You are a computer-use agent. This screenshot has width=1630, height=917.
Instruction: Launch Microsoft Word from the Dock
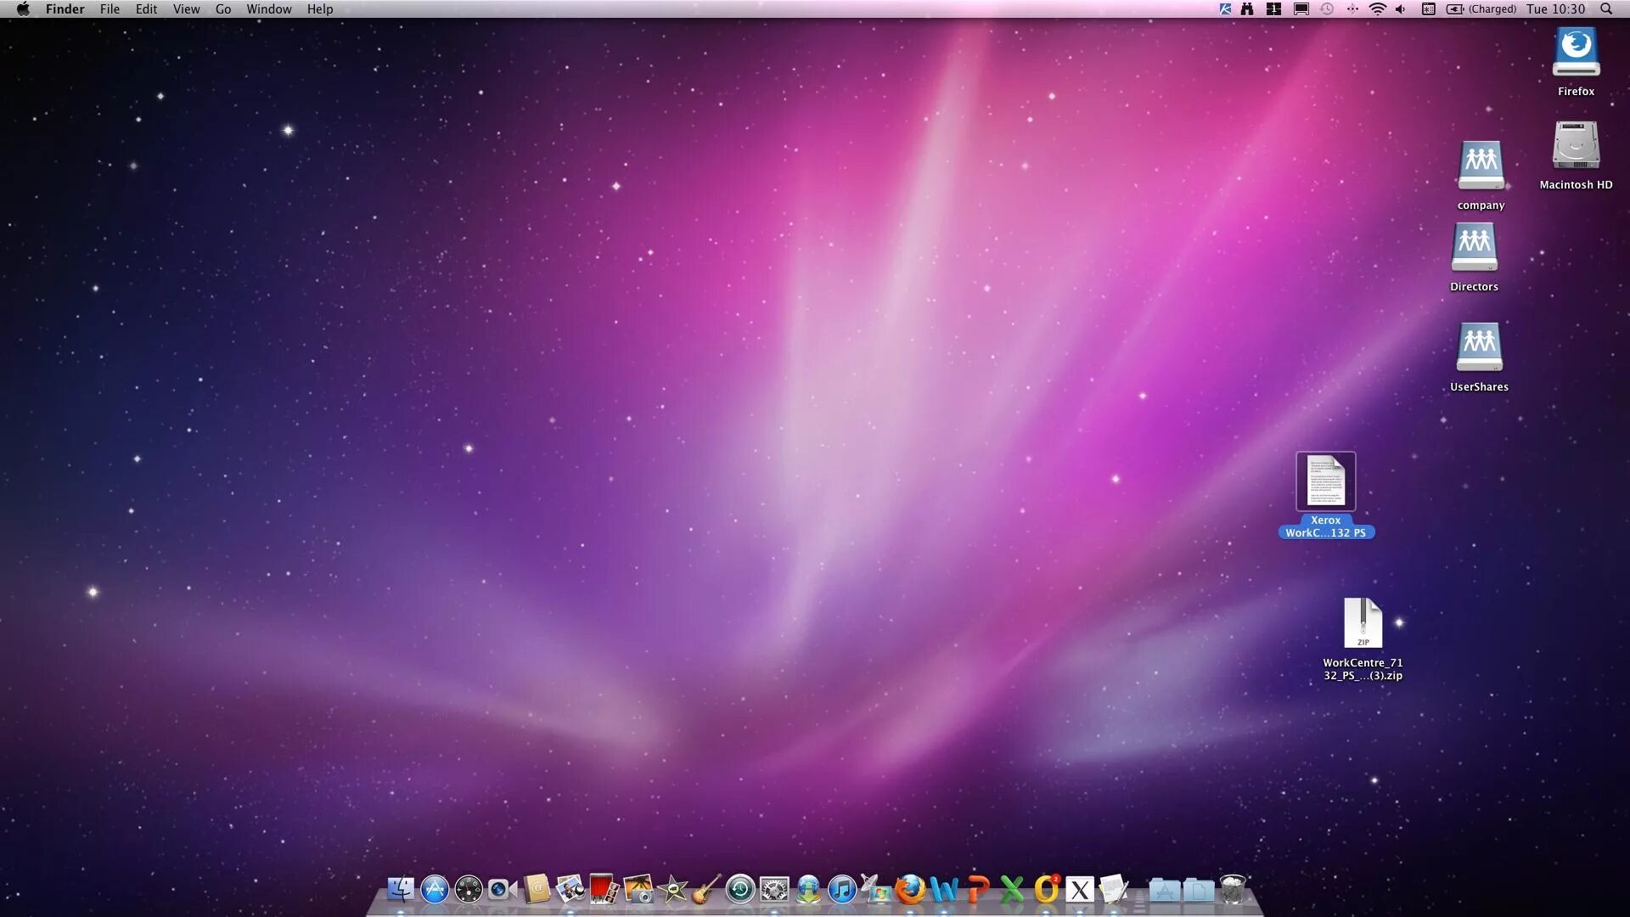point(944,889)
